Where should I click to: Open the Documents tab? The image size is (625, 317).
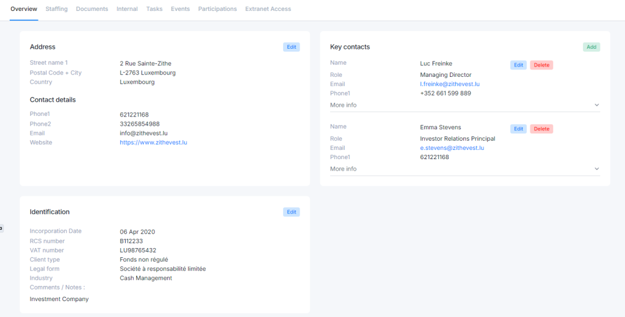[x=92, y=9]
